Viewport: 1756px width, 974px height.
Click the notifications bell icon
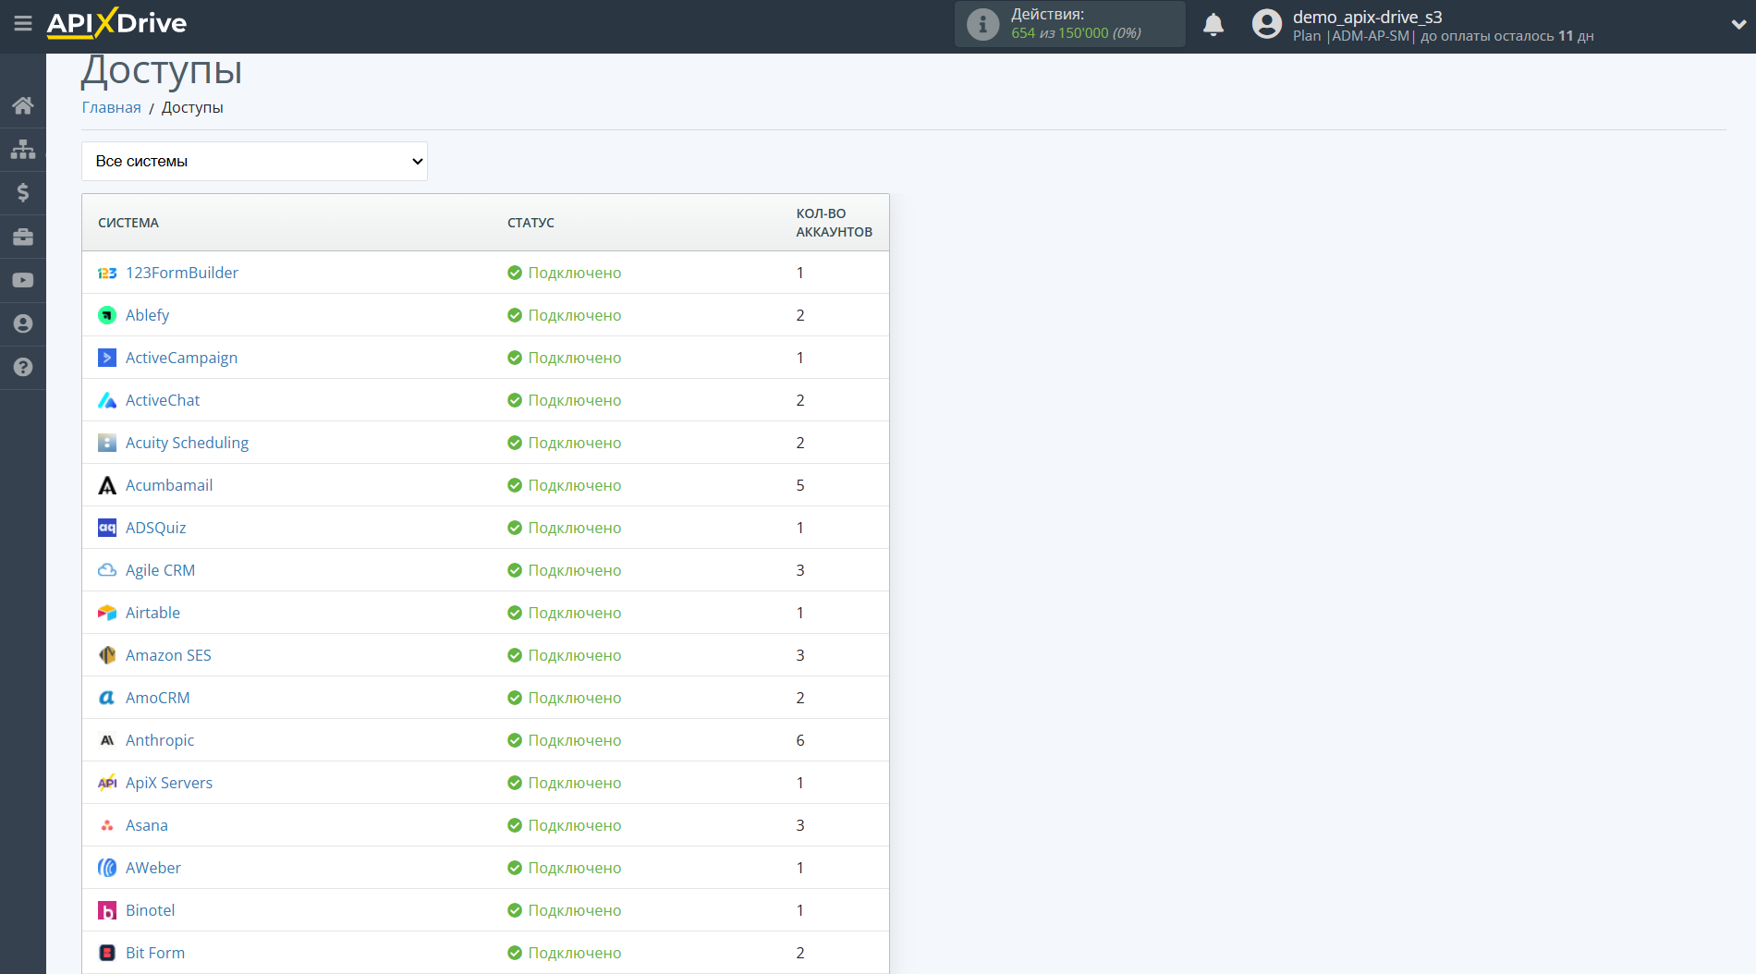[x=1213, y=25]
